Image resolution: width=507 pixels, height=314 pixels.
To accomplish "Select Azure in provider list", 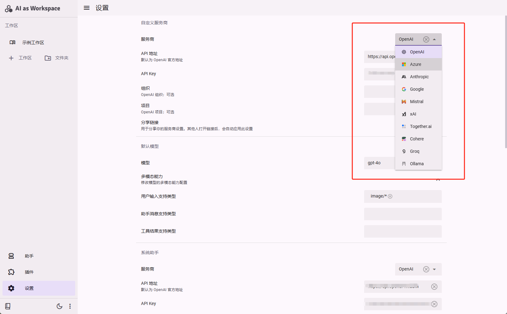I will (418, 64).
